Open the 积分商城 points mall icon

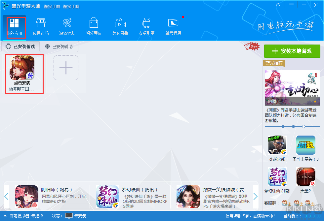pos(94,25)
